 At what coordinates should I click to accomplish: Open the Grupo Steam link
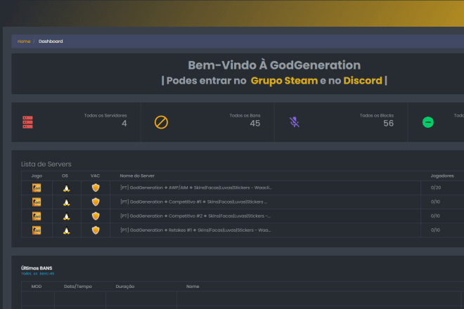285,81
